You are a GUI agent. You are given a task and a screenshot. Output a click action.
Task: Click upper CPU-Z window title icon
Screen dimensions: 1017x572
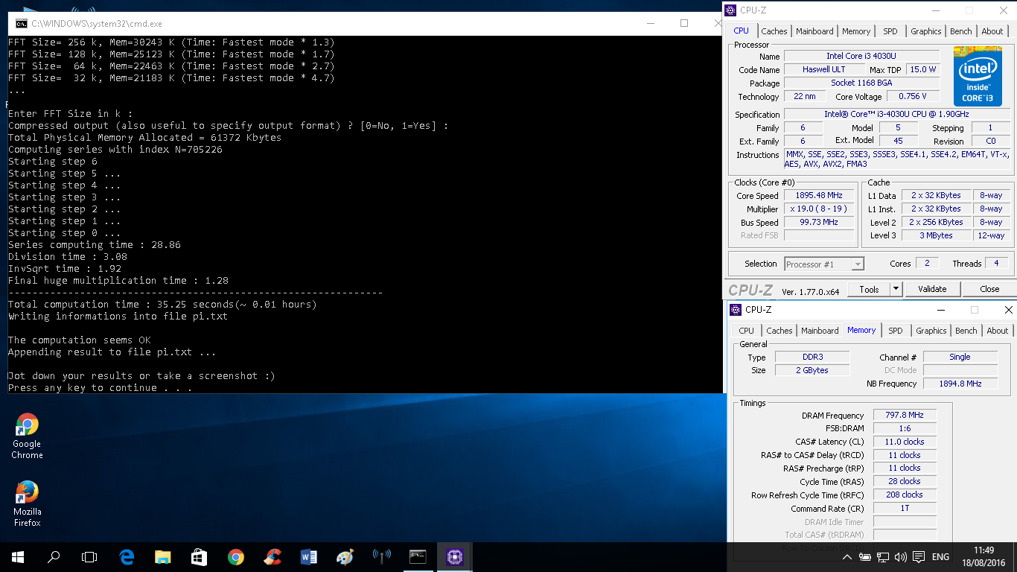coord(730,10)
